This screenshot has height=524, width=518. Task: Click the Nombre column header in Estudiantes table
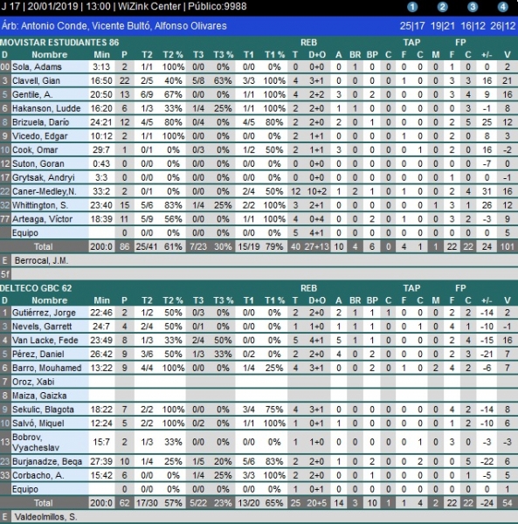(x=50, y=55)
